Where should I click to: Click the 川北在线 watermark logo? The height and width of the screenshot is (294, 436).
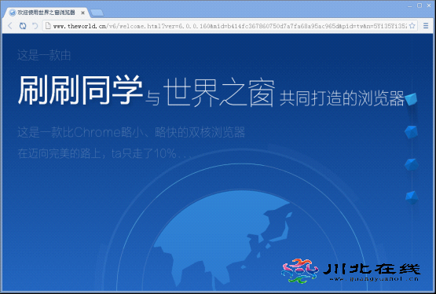click(x=351, y=270)
